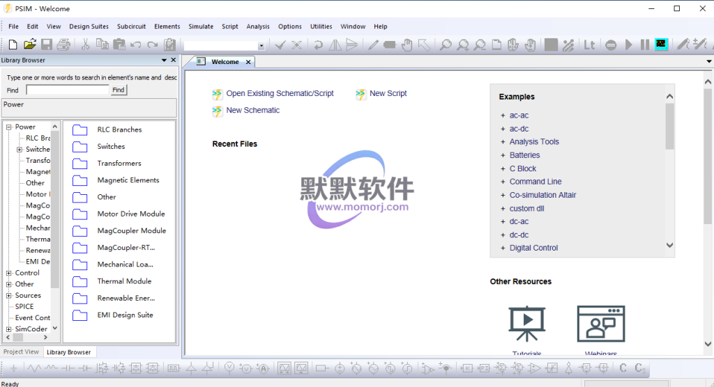Select the Welcome document tab
The image size is (714, 387).
pyautogui.click(x=225, y=62)
